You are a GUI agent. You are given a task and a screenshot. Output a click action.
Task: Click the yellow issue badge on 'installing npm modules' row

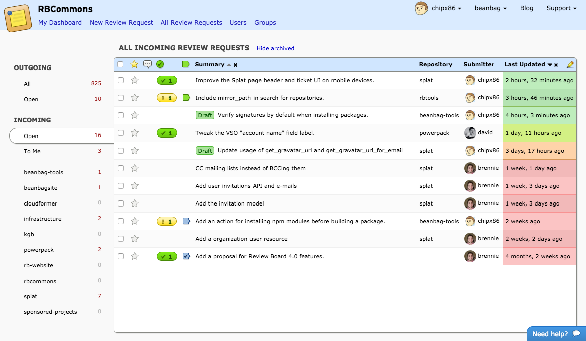tap(166, 222)
